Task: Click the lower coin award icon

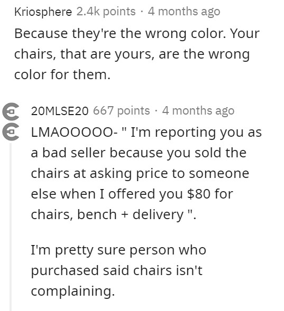Action: (11, 132)
